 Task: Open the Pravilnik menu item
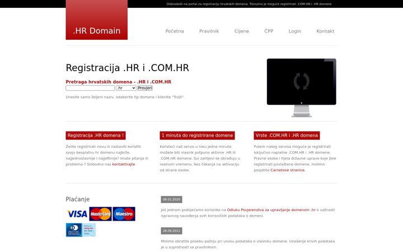click(209, 31)
